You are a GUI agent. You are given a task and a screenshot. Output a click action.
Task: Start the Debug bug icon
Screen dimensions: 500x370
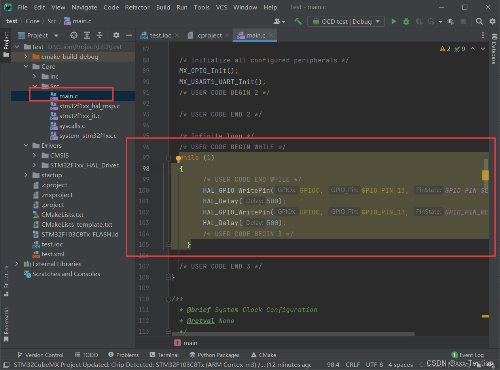(406, 21)
